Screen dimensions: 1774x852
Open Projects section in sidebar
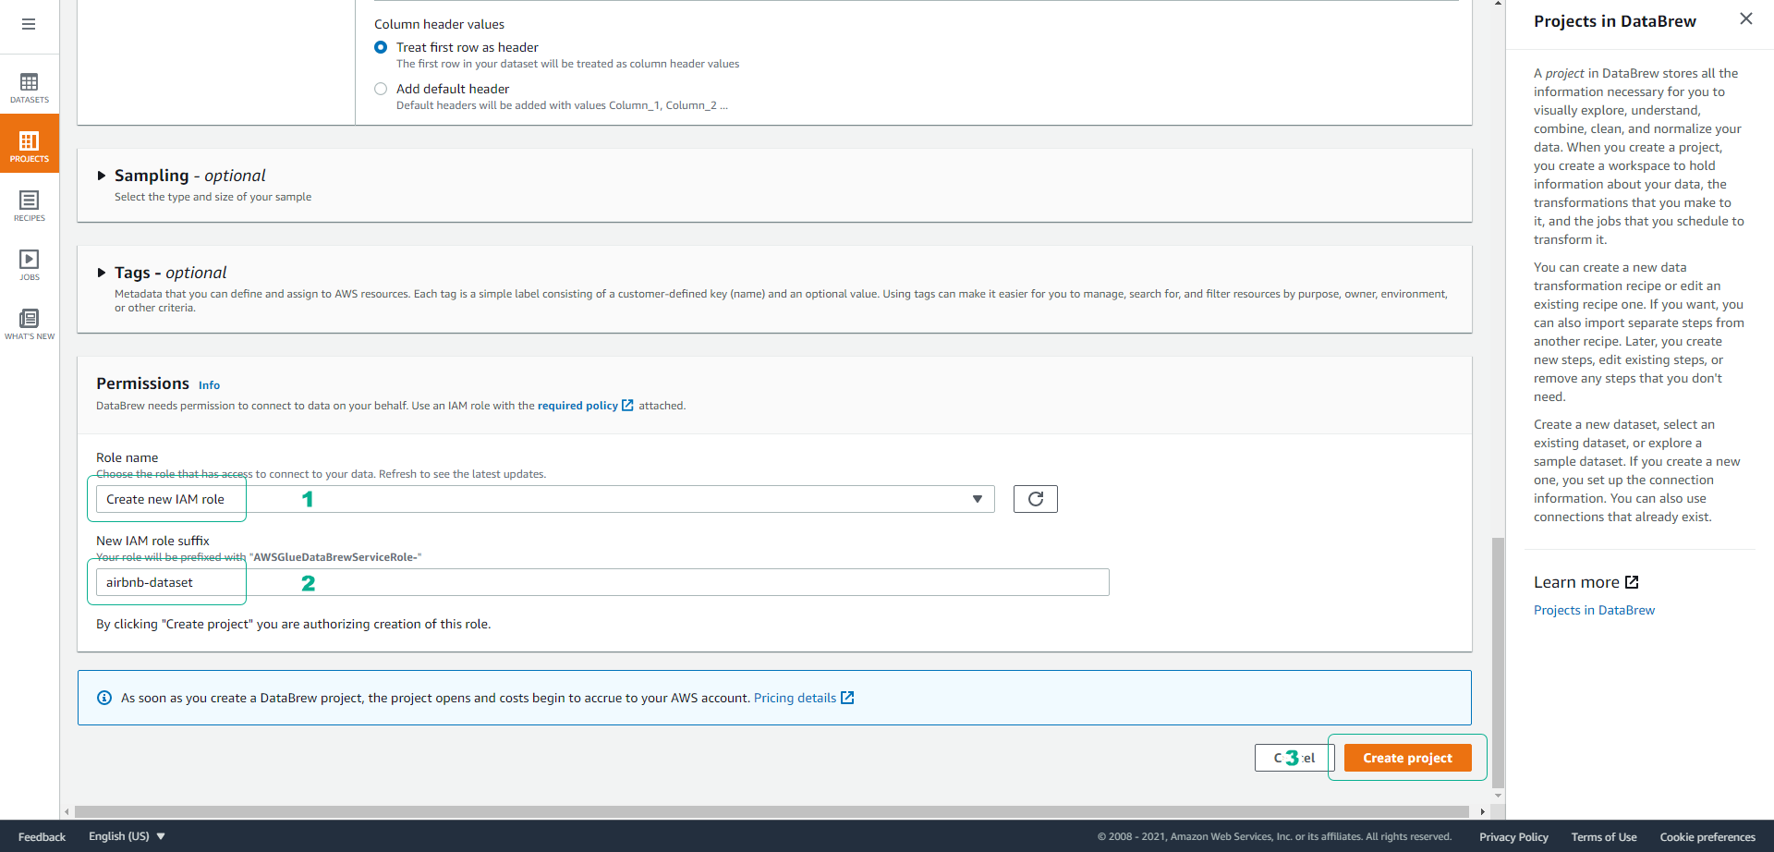pos(30,144)
